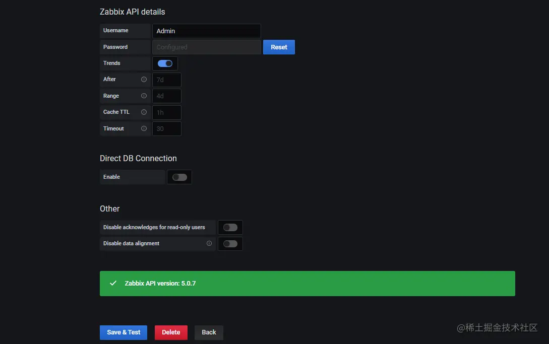Click the After input field with 7d
Viewport: 549px width, 344px height.
[167, 80]
